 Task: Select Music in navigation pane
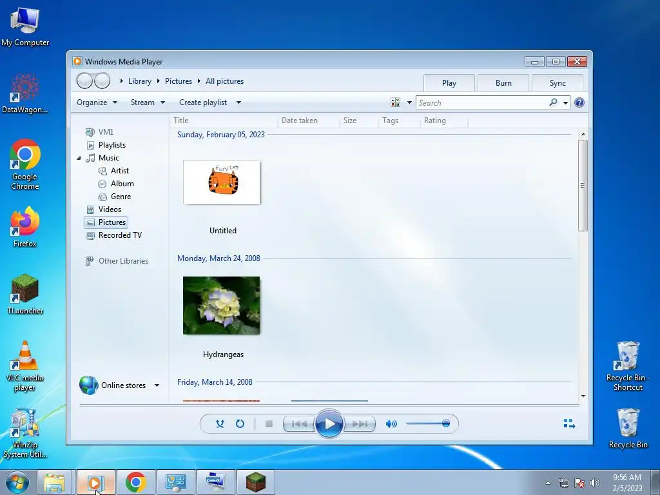102,158
